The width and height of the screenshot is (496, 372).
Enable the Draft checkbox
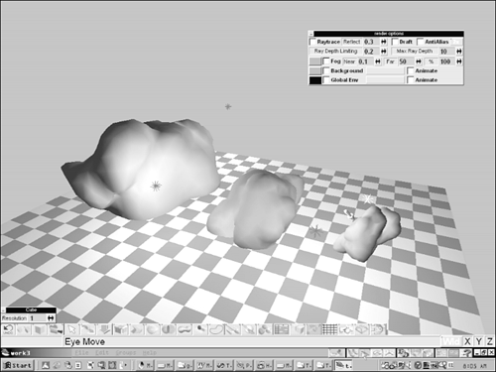395,42
